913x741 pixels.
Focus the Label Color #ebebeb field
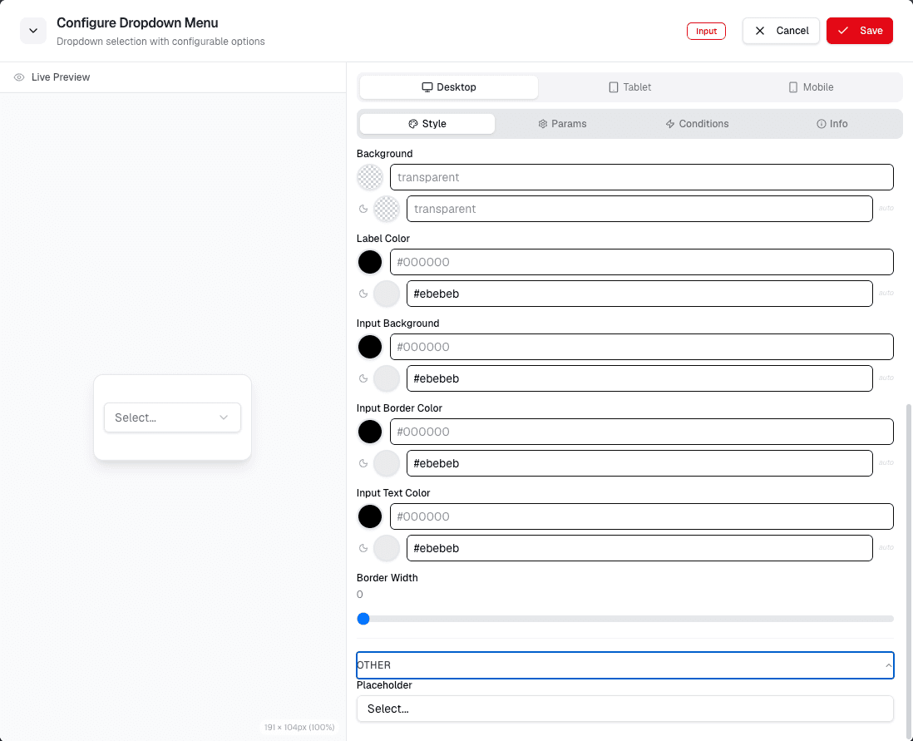click(639, 294)
